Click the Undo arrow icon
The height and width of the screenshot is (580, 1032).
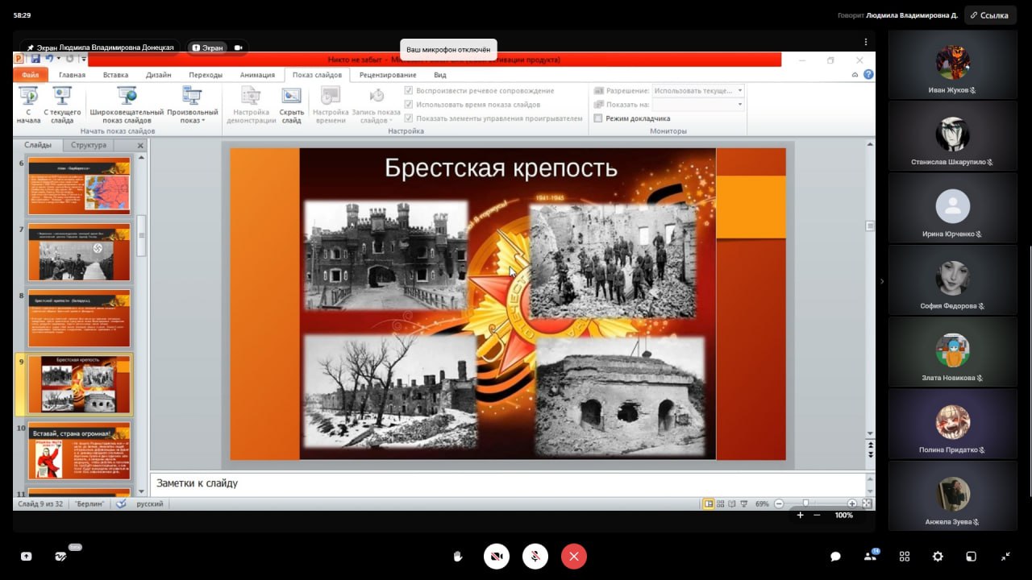[x=49, y=59]
